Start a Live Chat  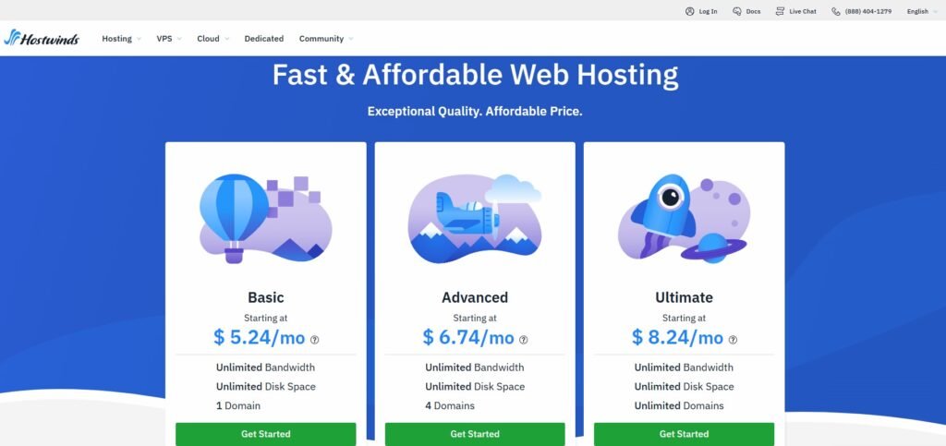(803, 11)
